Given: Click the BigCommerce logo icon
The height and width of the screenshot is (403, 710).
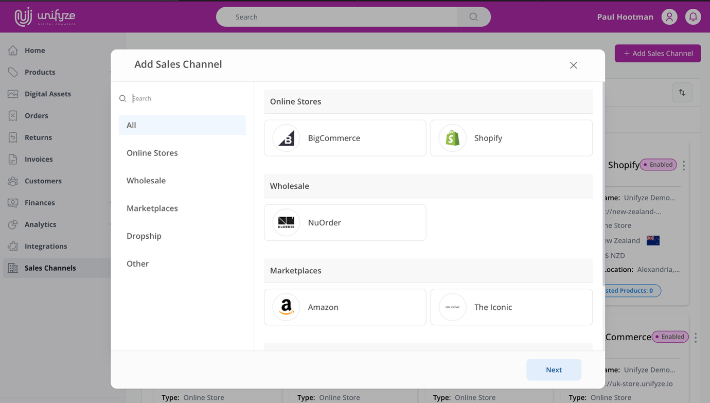Looking at the screenshot, I should click(x=286, y=138).
